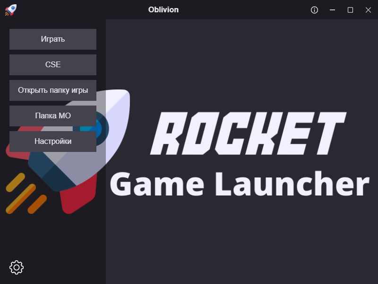This screenshot has width=378, height=284.
Task: Click the Играть button to launch the game
Action: pos(53,39)
